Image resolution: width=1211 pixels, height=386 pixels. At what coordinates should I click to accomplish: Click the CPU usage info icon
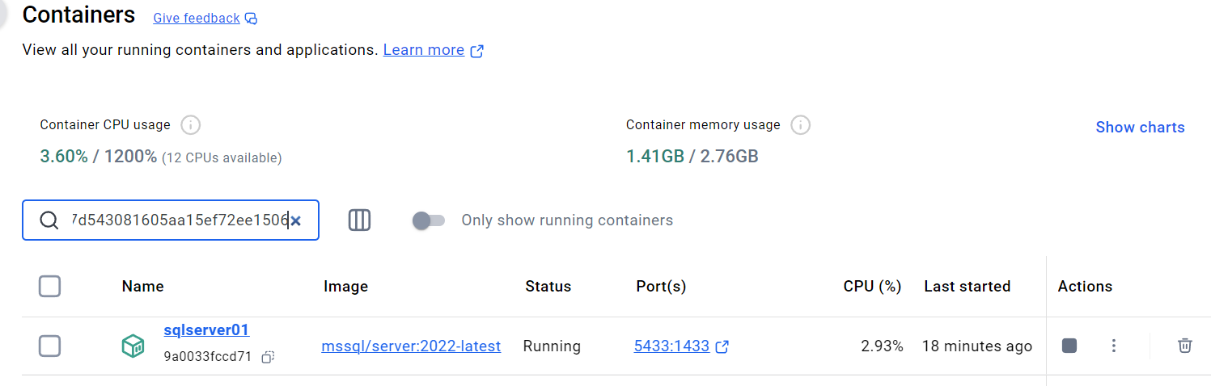tap(190, 125)
